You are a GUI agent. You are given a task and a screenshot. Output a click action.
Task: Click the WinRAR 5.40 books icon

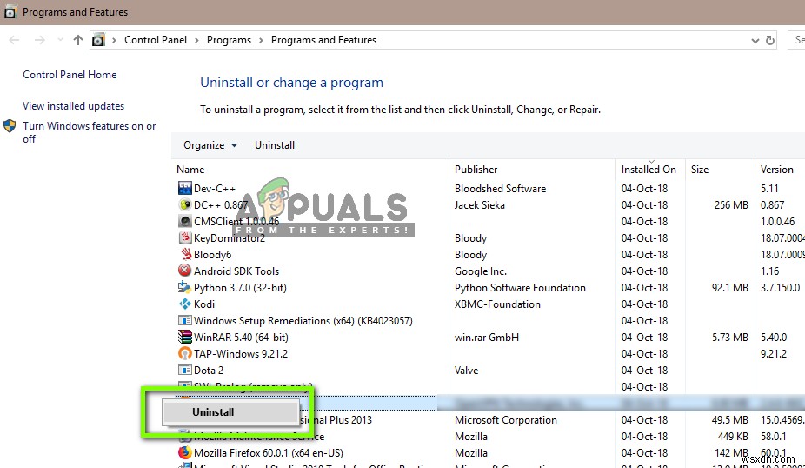tap(184, 337)
